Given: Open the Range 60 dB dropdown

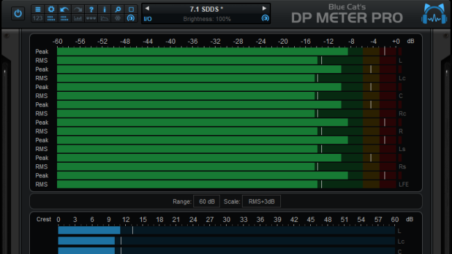Looking at the screenshot, I should point(207,202).
